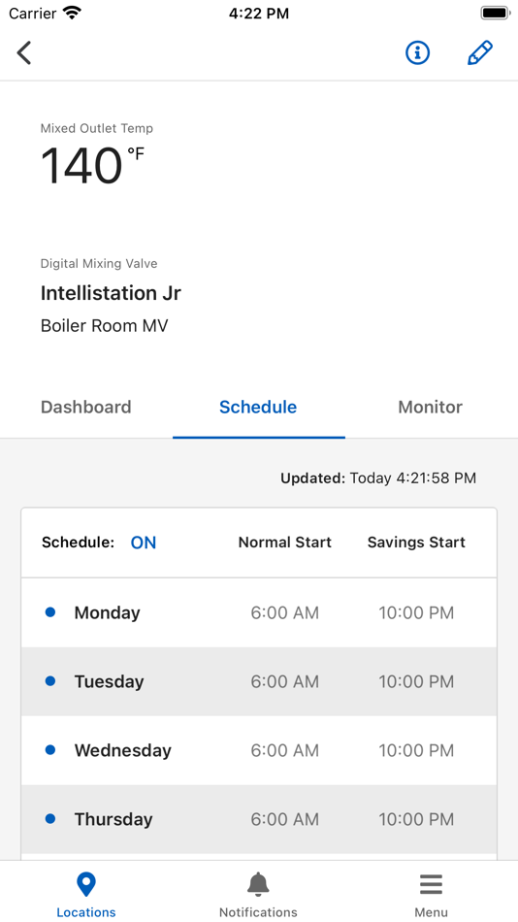Tap Wednesday's 6:00 AM normal start
Image resolution: width=518 pixels, height=922 pixels.
pos(284,750)
